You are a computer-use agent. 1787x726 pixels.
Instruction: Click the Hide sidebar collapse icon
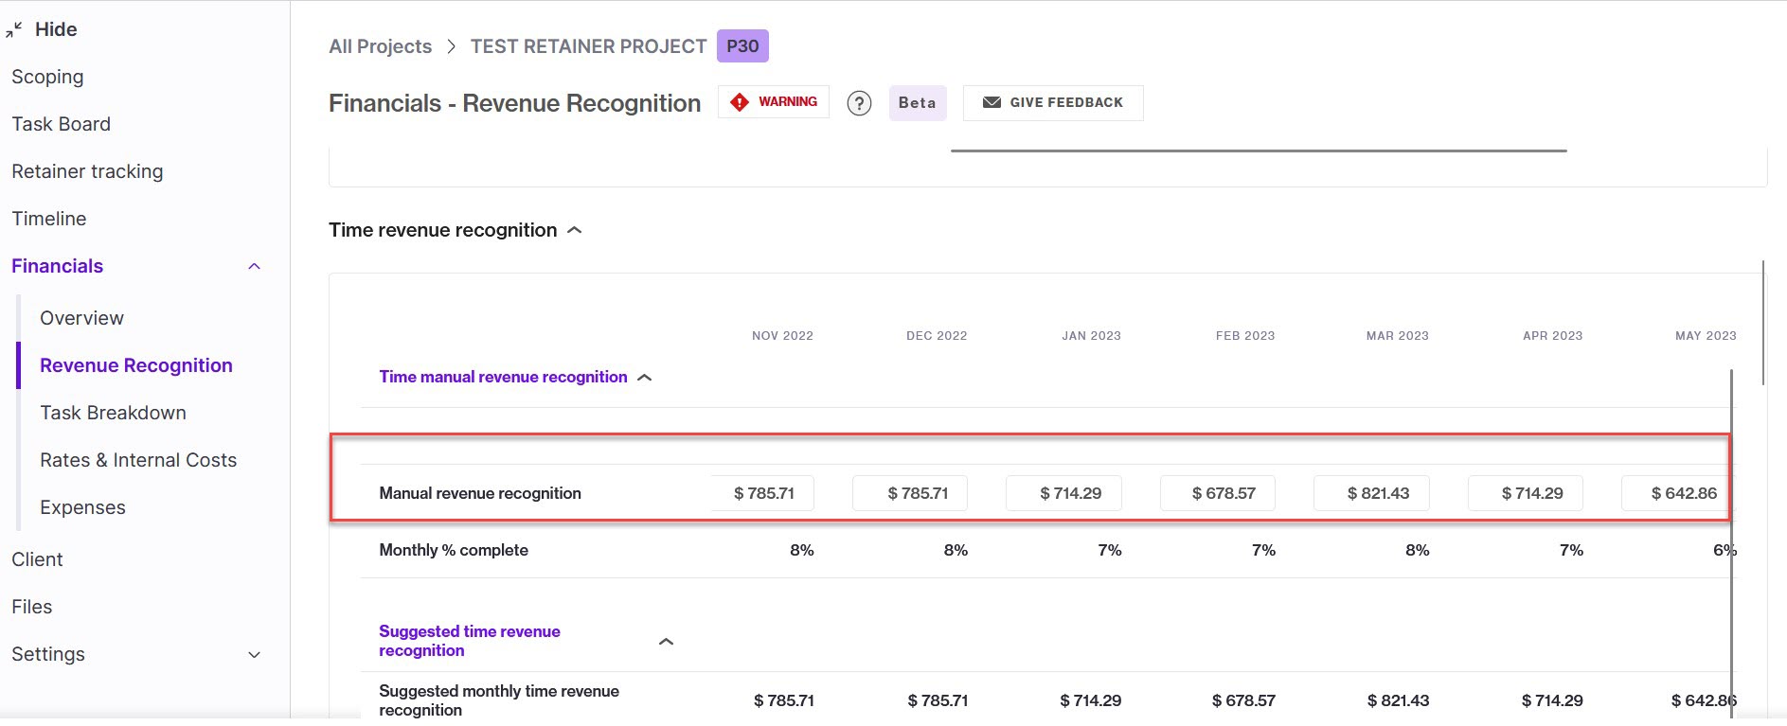coord(14,29)
